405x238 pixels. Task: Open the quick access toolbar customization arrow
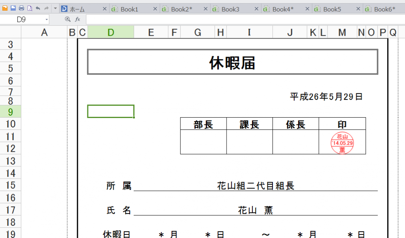coord(55,8)
